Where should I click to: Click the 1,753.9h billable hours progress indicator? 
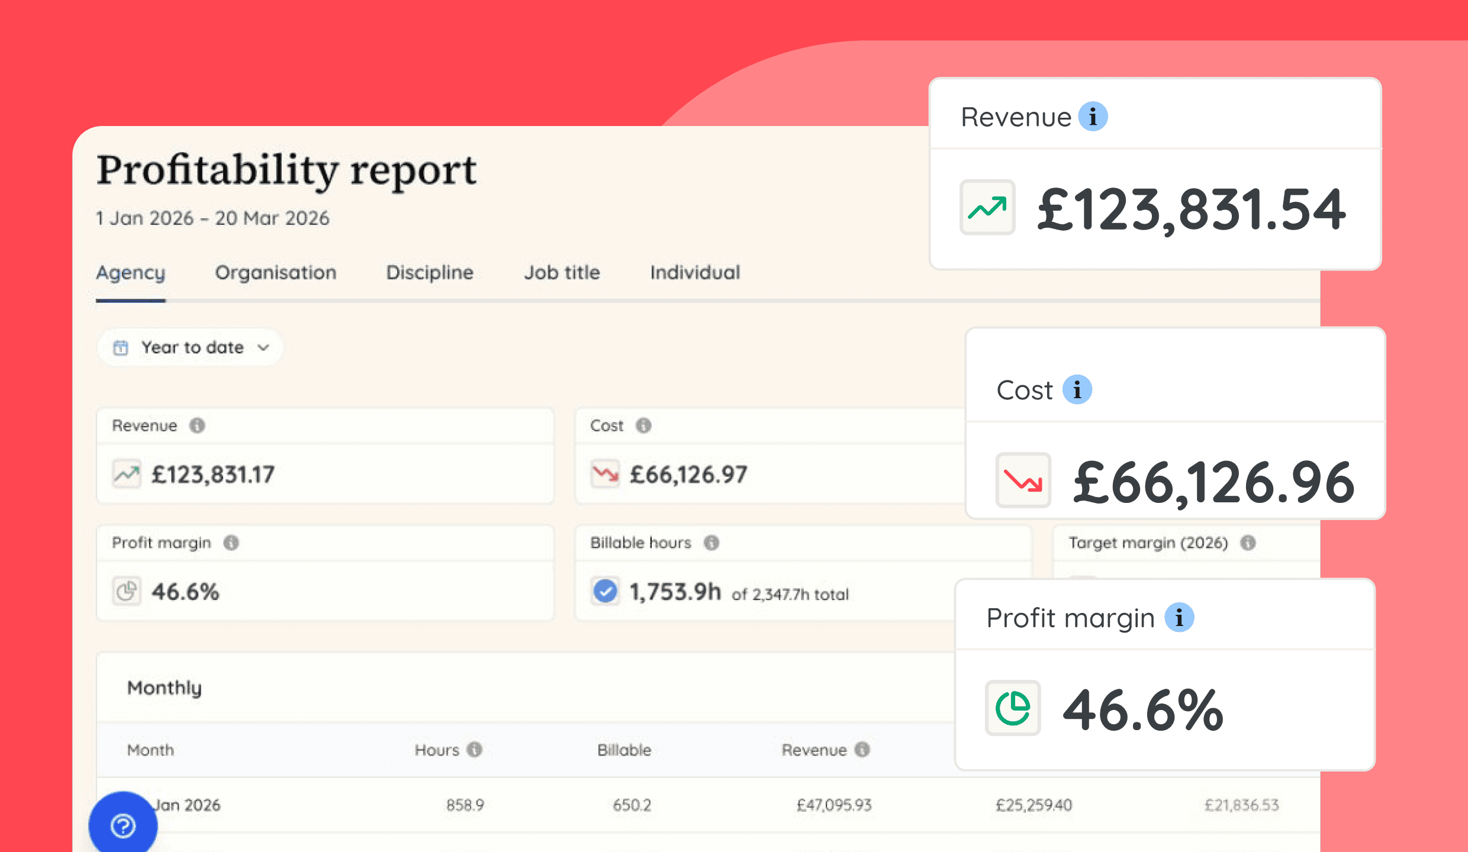tap(675, 592)
